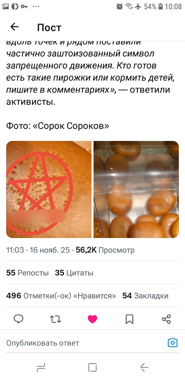Open 496 Отметки «Нравится» list
The image size is (185, 380).
(61, 296)
